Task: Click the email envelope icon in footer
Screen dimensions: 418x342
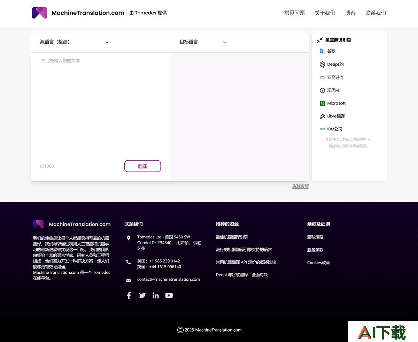Action: (129, 280)
